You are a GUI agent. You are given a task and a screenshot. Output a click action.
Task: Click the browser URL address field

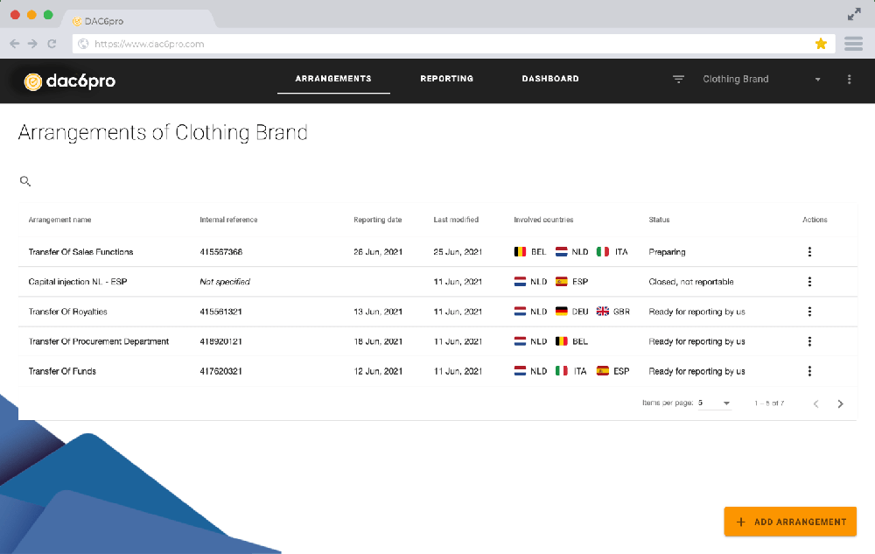tap(446, 44)
